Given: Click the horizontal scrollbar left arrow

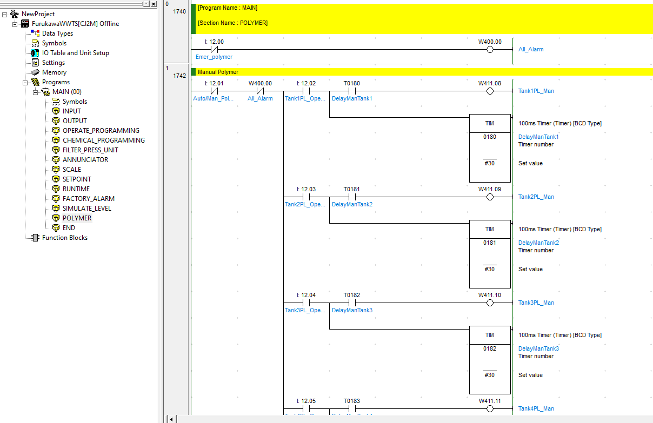Looking at the screenshot, I should coord(172,419).
